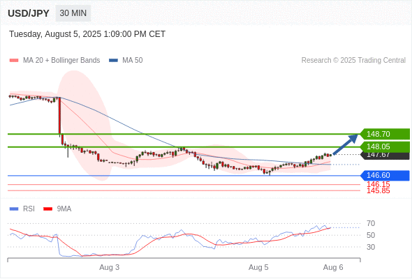Click the RSI 30 axis label
This screenshot has width=412, height=279.
tap(371, 247)
